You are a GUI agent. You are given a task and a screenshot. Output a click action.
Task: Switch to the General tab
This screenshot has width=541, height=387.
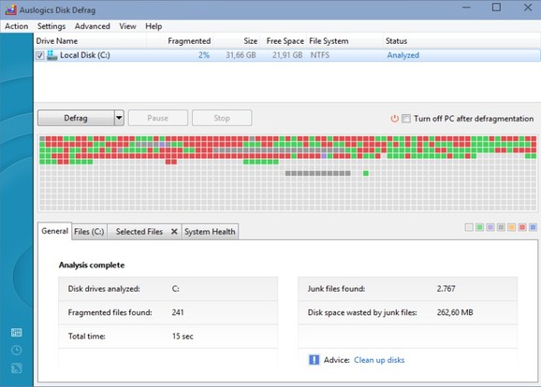coord(54,231)
